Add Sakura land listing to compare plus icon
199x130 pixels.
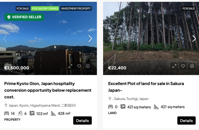[x=192, y=66]
